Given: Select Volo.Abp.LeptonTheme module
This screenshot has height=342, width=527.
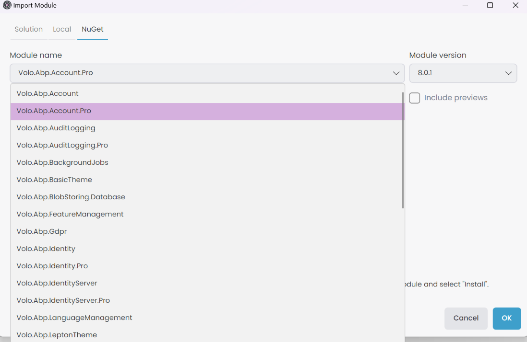Looking at the screenshot, I should 57,335.
